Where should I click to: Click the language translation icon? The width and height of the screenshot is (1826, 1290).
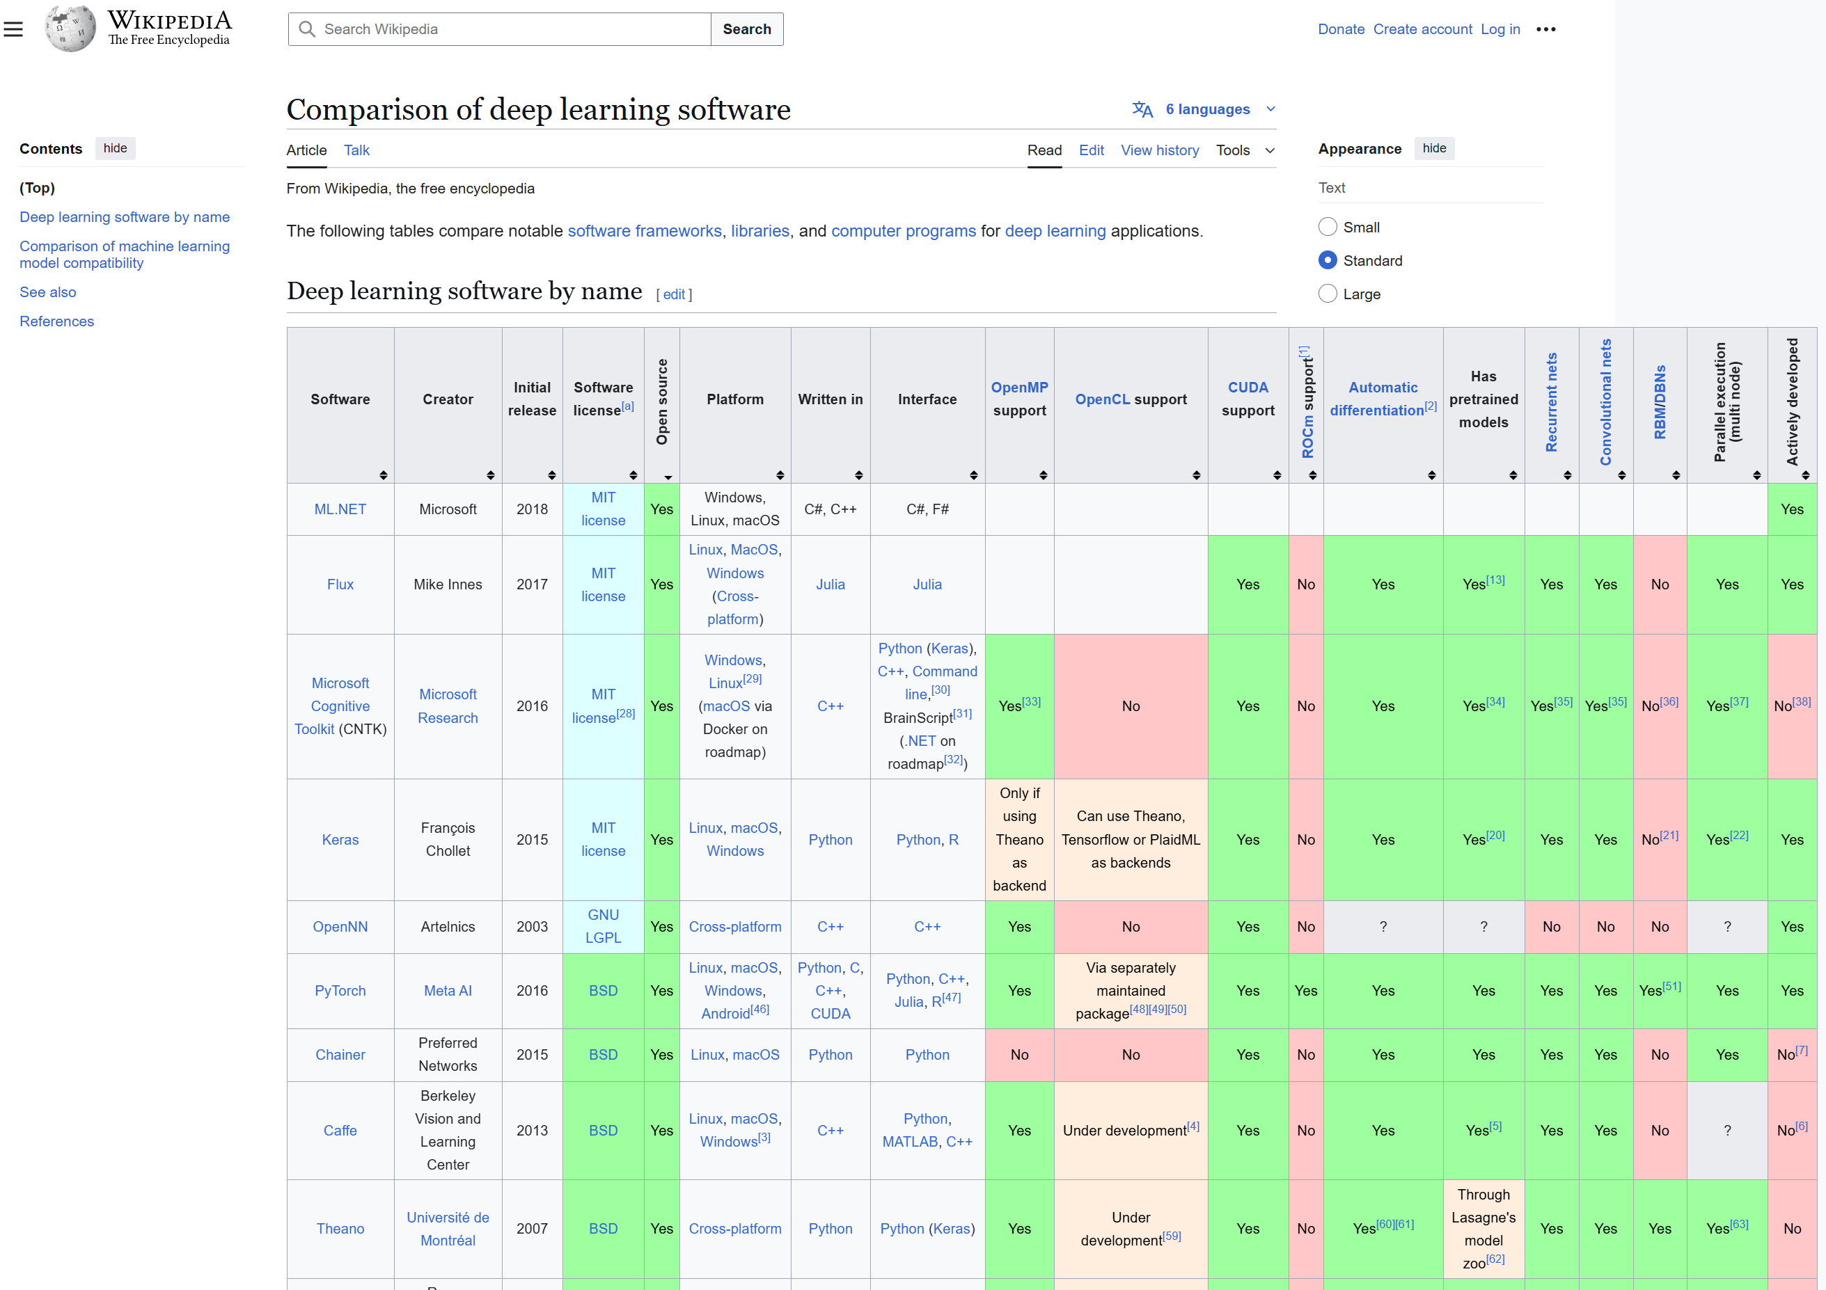click(1142, 109)
